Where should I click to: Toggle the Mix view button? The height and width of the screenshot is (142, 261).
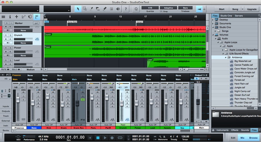tap(242, 138)
